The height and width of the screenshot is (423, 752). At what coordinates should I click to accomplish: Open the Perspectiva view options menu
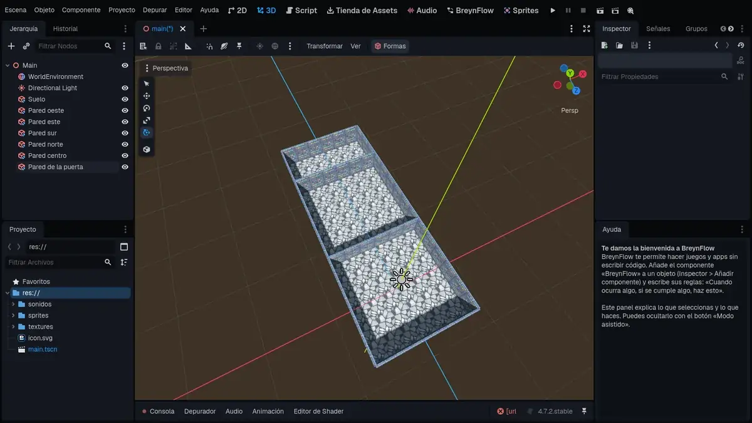[x=166, y=68]
